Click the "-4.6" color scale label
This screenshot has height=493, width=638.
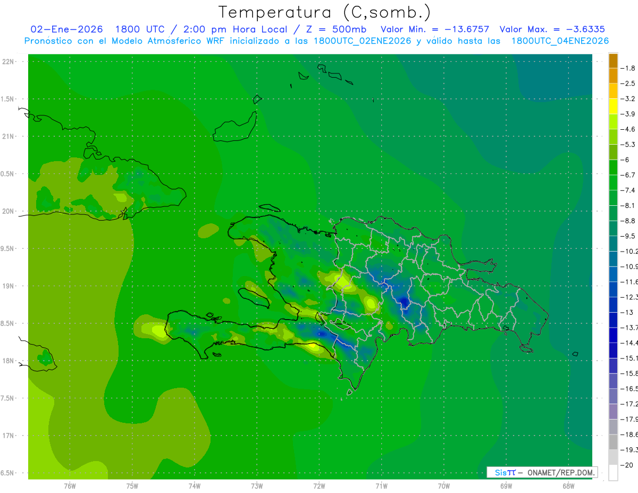pos(628,129)
